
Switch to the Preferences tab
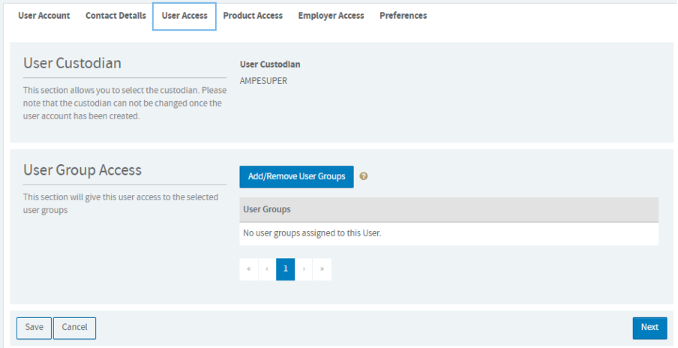point(403,16)
